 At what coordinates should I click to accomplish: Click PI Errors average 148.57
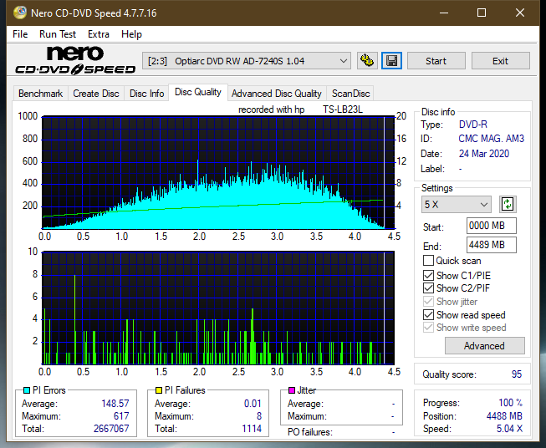(115, 404)
